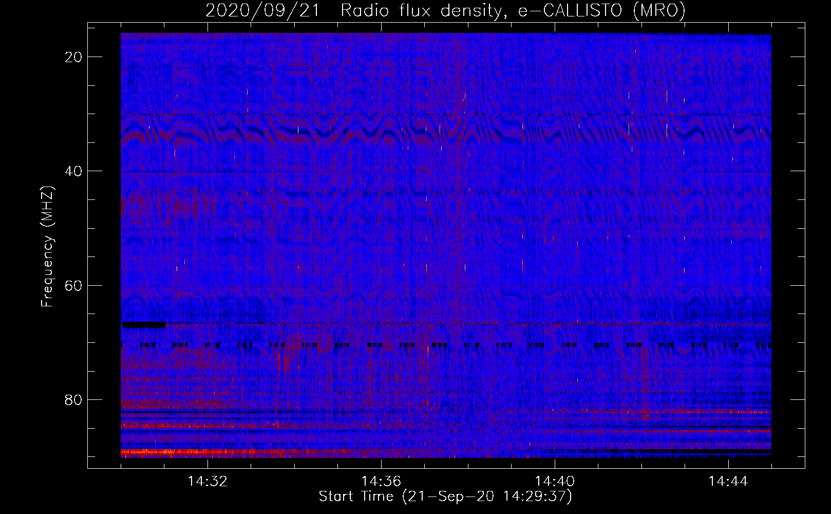Click the 60 MHz frequency tick label
Screen dimensions: 831x514
(73, 285)
